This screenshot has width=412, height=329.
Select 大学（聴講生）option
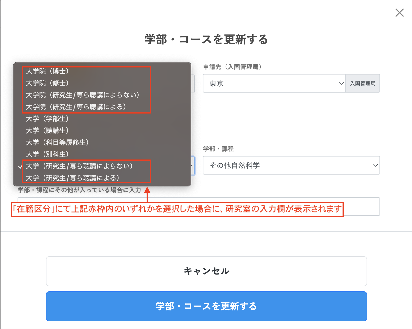[102, 130]
